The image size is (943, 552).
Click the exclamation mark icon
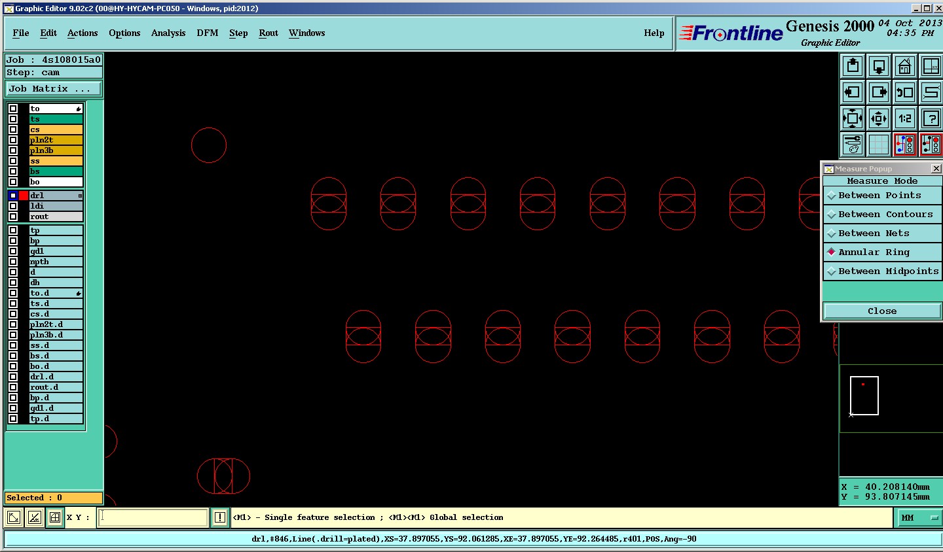(220, 518)
